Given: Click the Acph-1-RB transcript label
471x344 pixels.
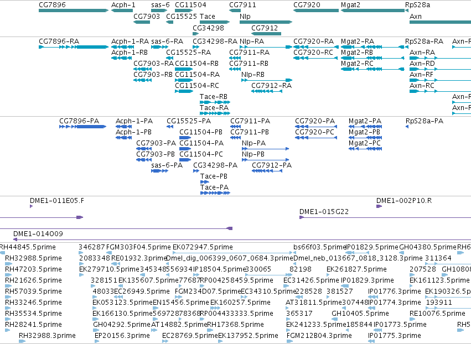Looking at the screenshot, I should point(130,52).
